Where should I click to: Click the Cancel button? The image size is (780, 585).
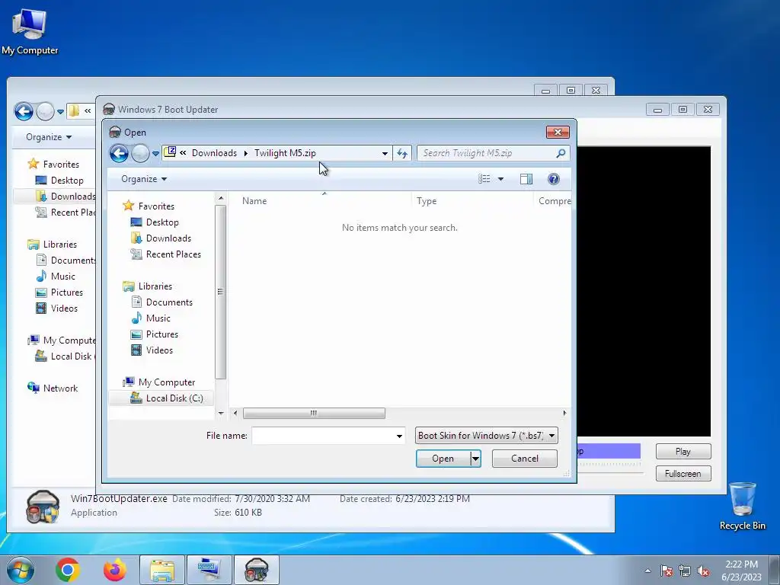click(524, 458)
